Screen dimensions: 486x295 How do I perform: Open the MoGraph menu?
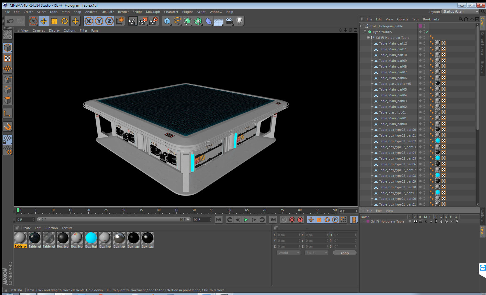(153, 12)
